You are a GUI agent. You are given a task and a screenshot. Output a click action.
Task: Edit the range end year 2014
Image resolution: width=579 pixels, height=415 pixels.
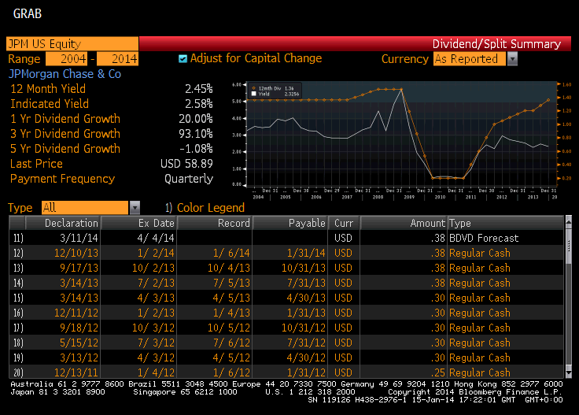(117, 59)
